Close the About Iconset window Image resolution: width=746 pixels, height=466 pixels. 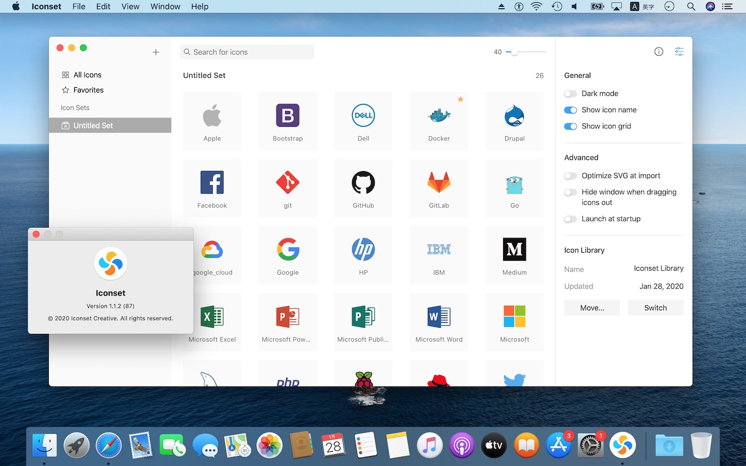click(36, 234)
